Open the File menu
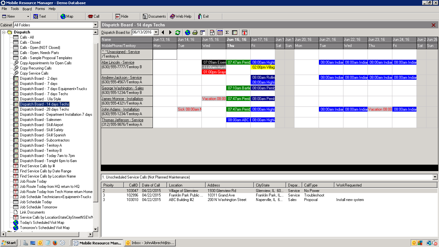This screenshot has height=247, width=439. (x=4, y=9)
